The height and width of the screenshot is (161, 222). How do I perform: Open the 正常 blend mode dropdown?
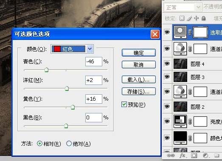coord(183,7)
